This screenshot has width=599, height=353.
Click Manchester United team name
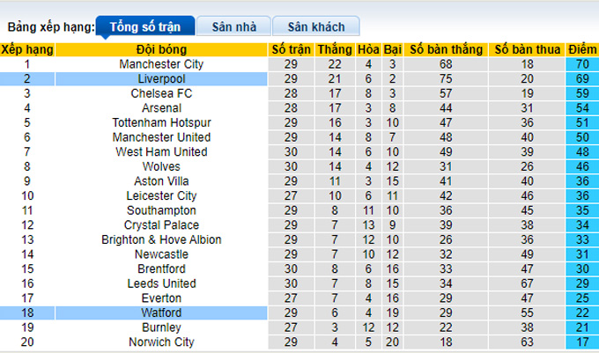click(x=162, y=137)
